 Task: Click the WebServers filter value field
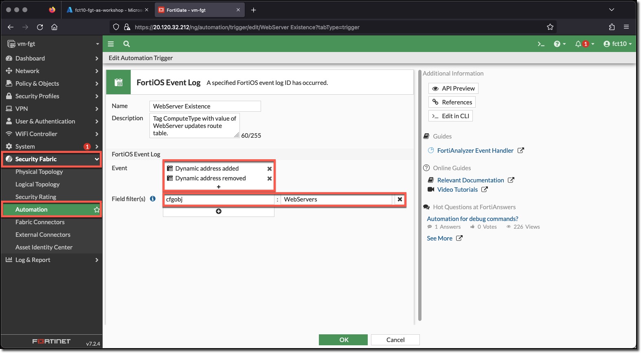(336, 199)
